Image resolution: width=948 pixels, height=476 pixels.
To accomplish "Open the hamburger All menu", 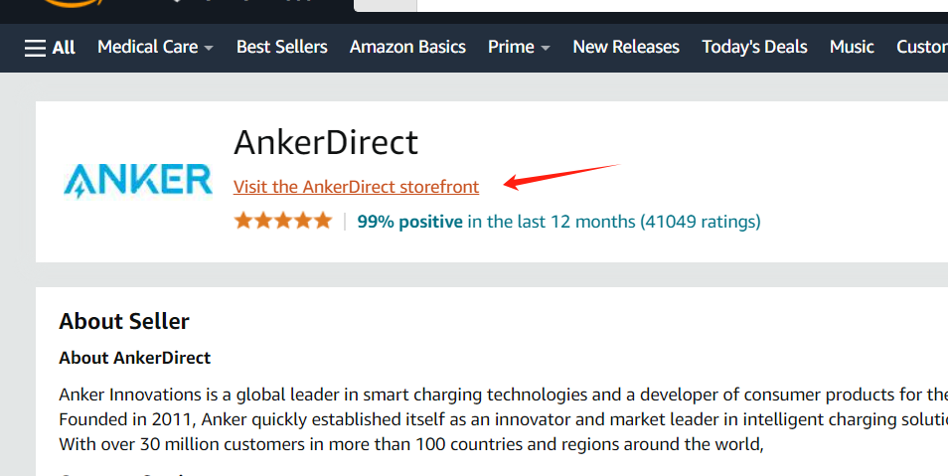I will tap(50, 47).
